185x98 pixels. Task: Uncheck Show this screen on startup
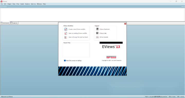(x=65, y=61)
